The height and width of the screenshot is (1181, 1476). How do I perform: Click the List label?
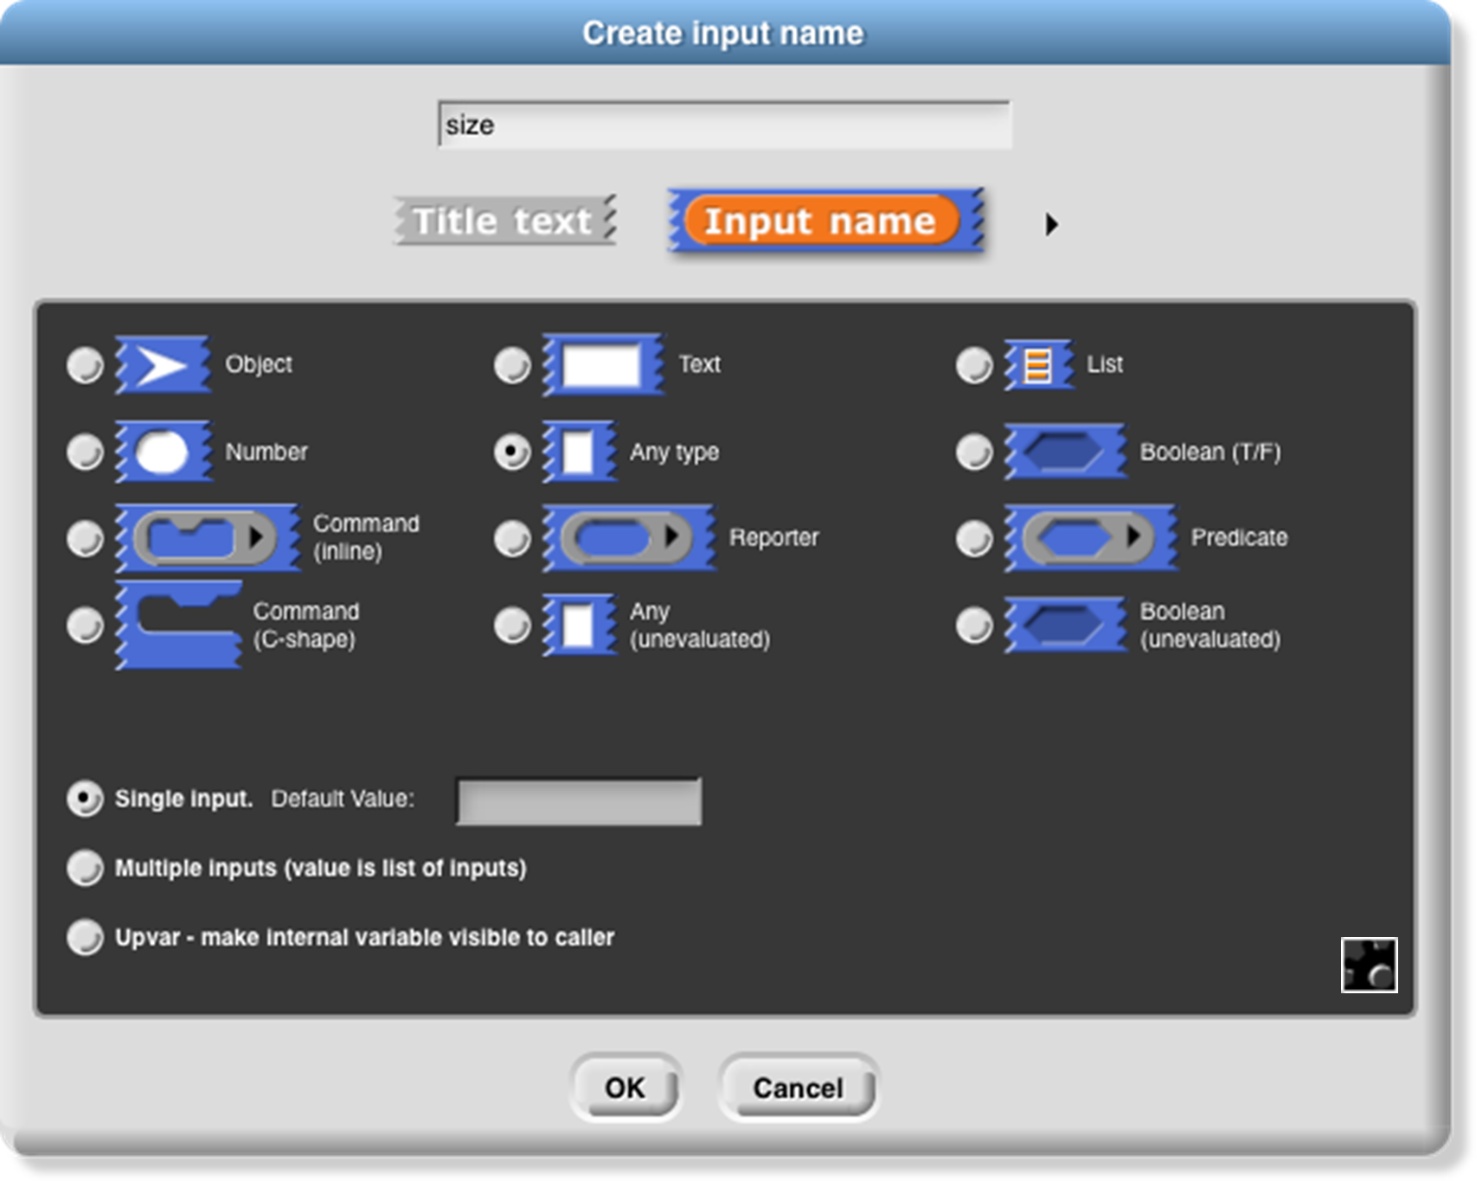coord(1105,364)
